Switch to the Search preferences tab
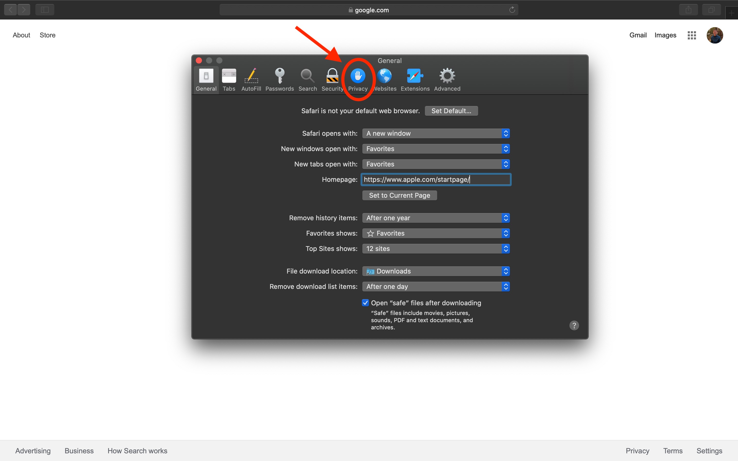Viewport: 738px width, 461px height. [x=307, y=79]
